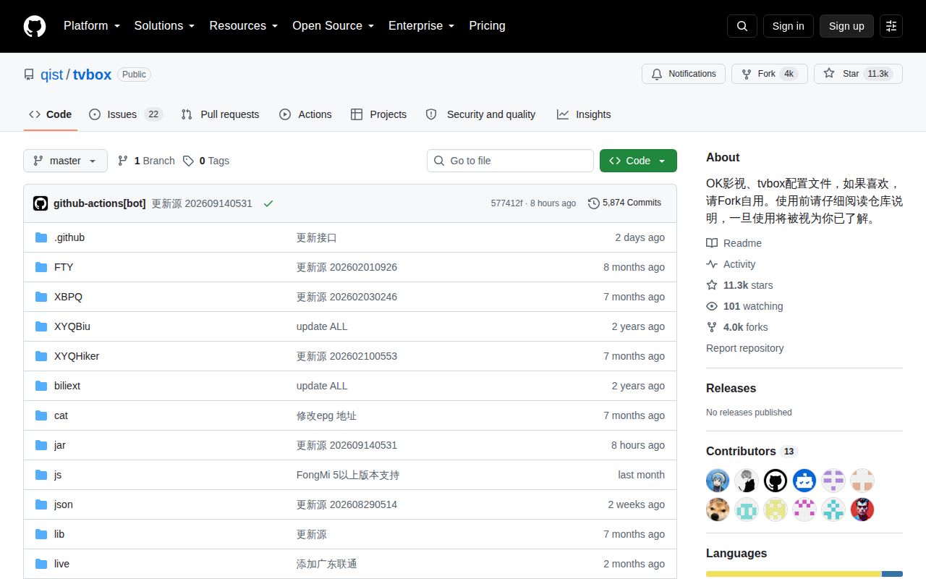Click the live folder icon
Image resolution: width=926 pixels, height=579 pixels.
[x=41, y=564]
